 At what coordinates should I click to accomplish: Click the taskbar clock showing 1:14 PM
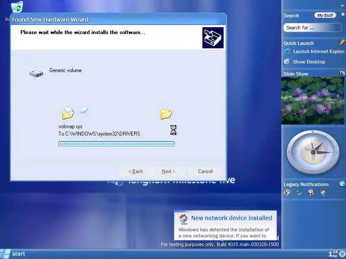(x=333, y=254)
